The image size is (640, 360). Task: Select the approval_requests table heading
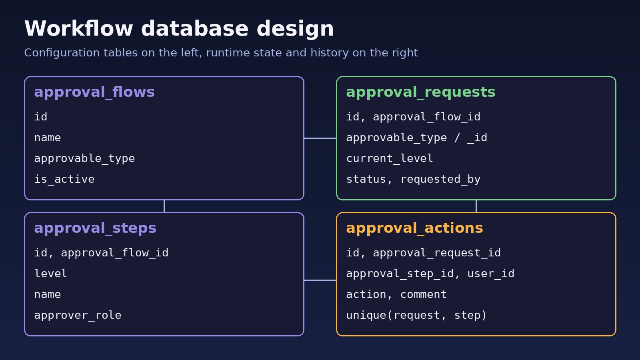pos(421,92)
